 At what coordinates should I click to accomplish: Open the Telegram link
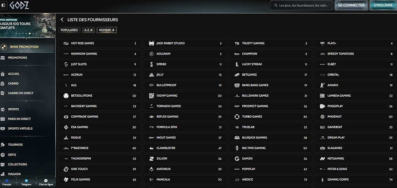coord(26,182)
